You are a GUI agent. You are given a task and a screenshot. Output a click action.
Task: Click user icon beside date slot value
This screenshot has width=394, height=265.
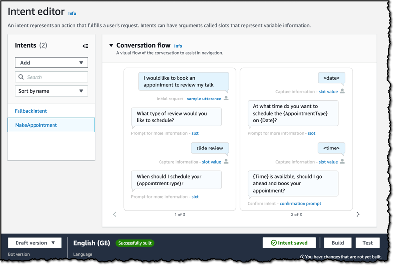click(x=342, y=91)
